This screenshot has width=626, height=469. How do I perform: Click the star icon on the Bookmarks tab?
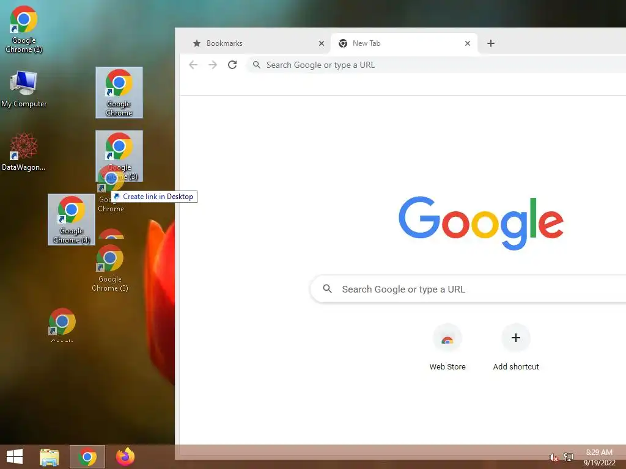(197, 43)
